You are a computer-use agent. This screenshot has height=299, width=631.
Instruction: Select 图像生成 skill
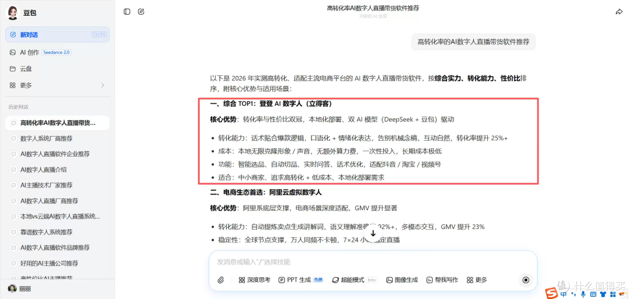(402, 280)
